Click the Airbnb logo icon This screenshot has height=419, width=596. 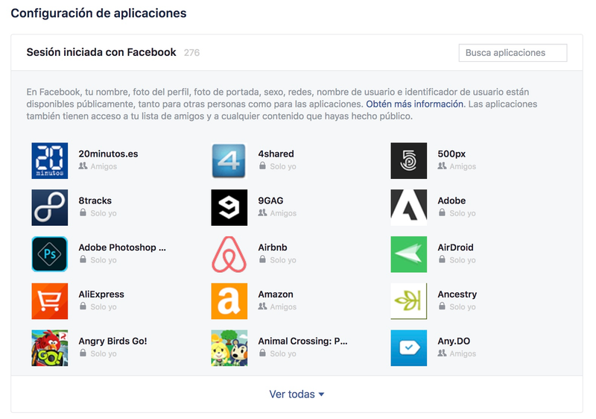point(229,254)
